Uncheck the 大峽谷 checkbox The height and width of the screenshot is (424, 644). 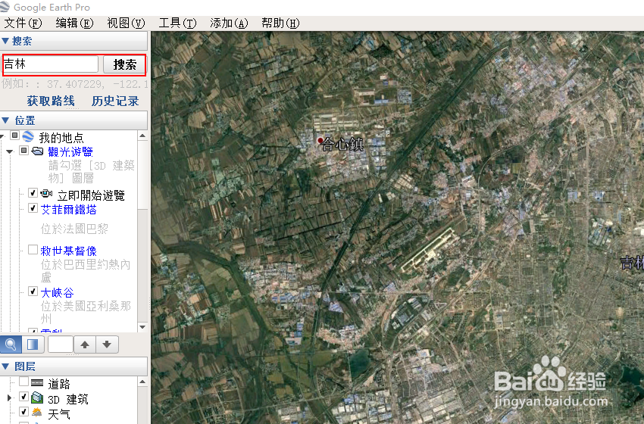33,291
